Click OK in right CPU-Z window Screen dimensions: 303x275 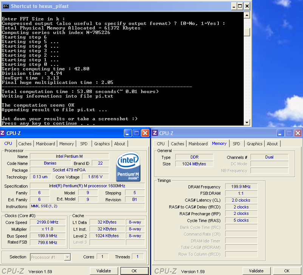point(287,271)
